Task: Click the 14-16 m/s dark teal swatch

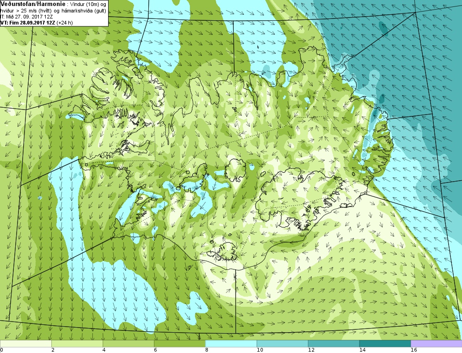Action: coord(385,344)
